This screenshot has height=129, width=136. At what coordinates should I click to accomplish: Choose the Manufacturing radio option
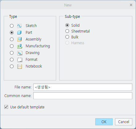tap(12, 46)
